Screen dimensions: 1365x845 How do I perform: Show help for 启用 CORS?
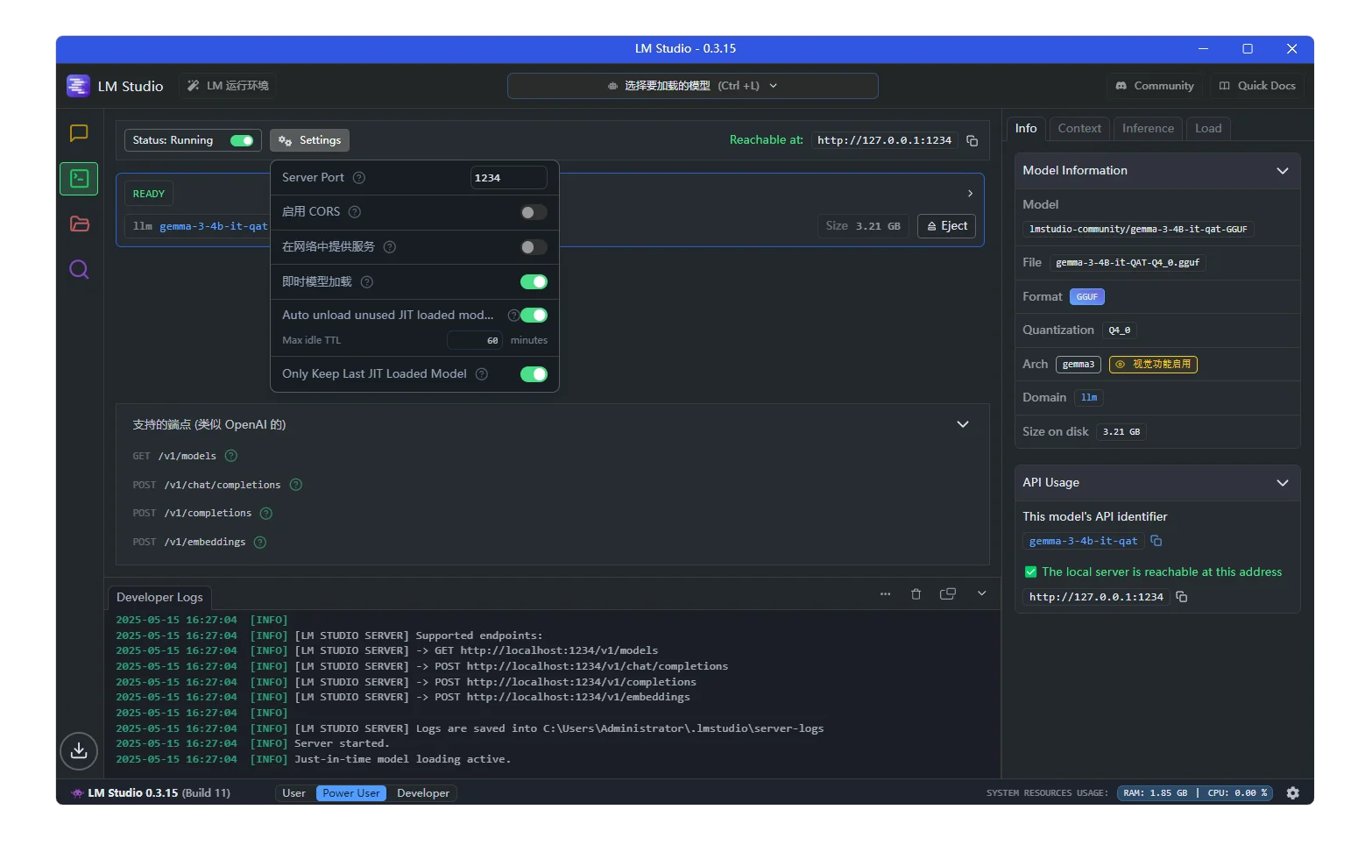(x=355, y=212)
